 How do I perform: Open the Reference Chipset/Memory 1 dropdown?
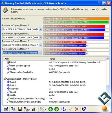coord(40,29)
